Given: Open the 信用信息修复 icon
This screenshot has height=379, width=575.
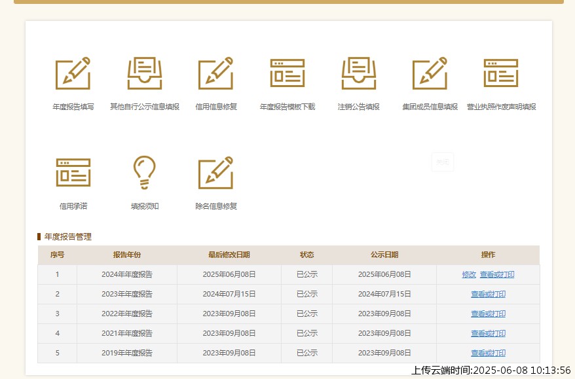Looking at the screenshot, I should point(215,73).
